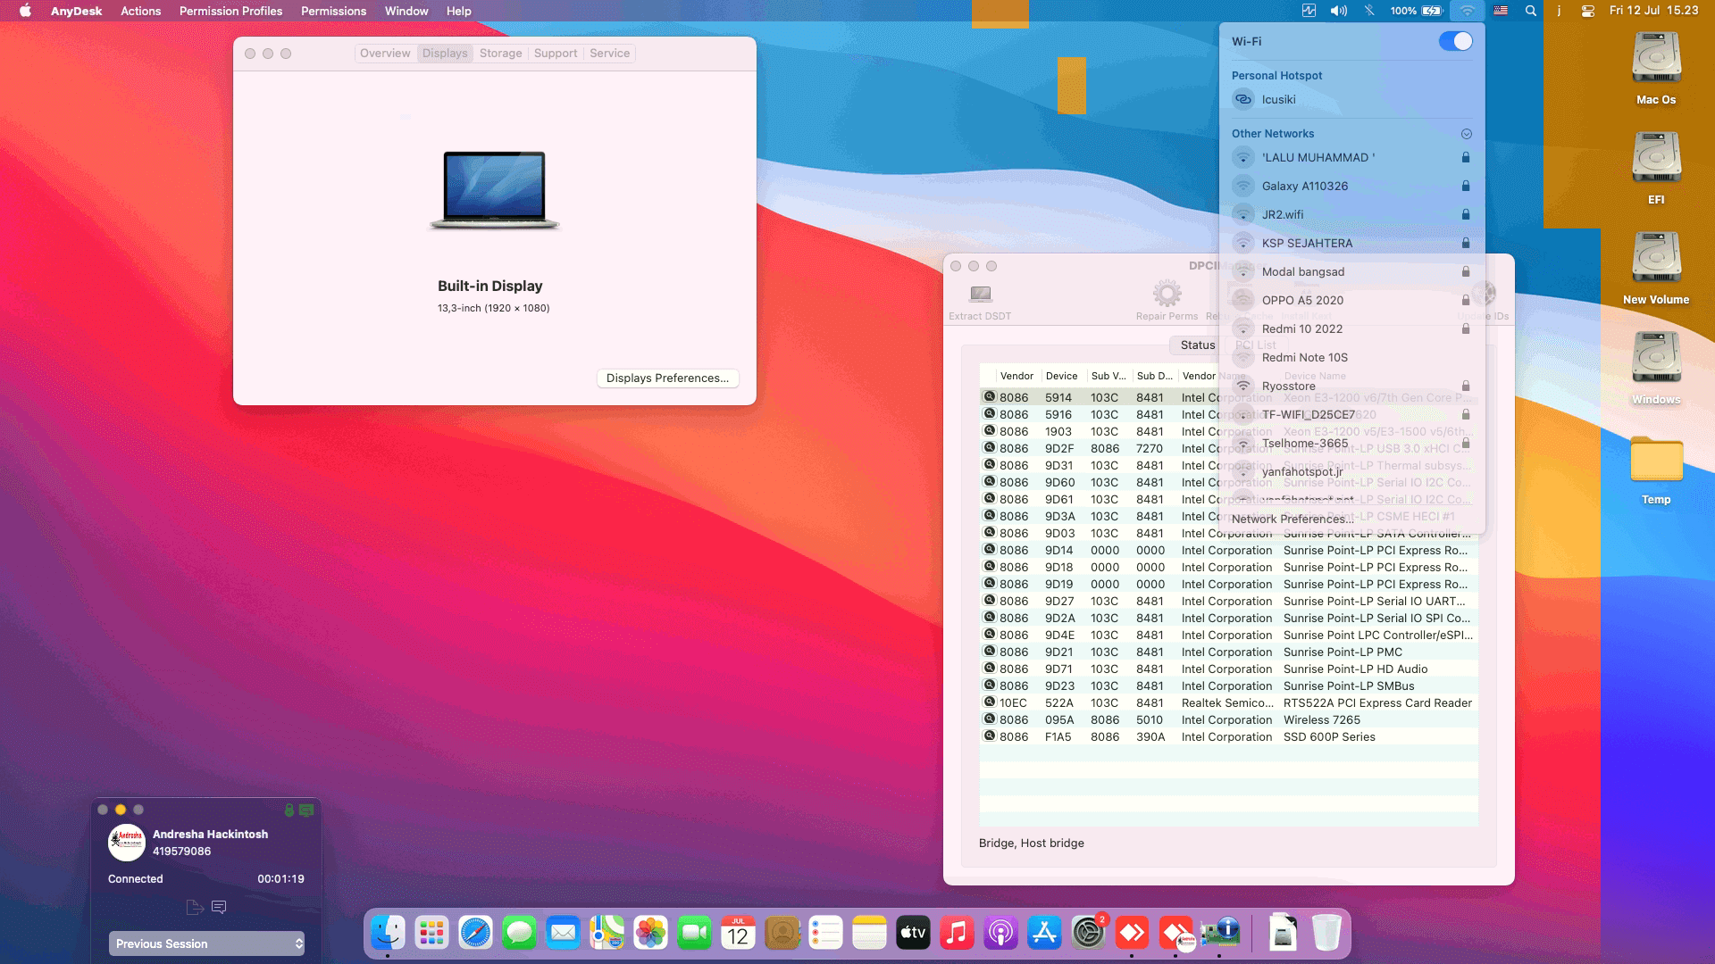Open Calendar app in the Dock
Image resolution: width=1715 pixels, height=964 pixels.
pyautogui.click(x=738, y=933)
